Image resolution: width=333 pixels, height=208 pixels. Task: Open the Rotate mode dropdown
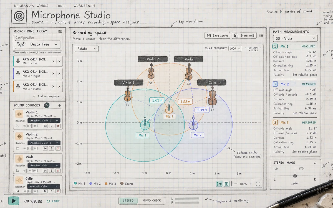tap(87, 49)
